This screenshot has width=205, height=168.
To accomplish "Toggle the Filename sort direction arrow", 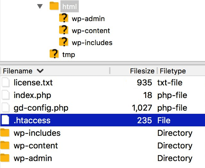I will coord(40,71).
